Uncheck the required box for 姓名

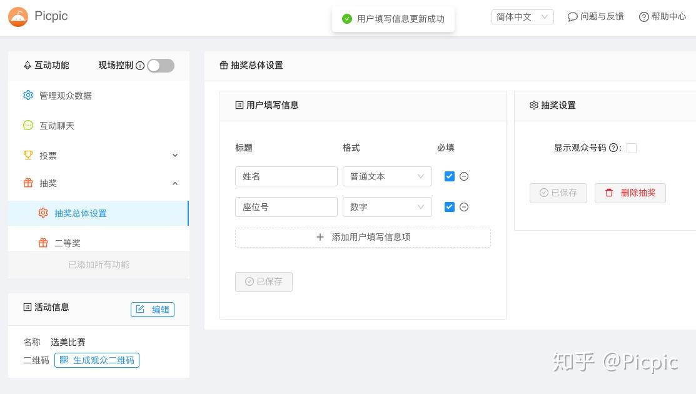[x=449, y=176]
